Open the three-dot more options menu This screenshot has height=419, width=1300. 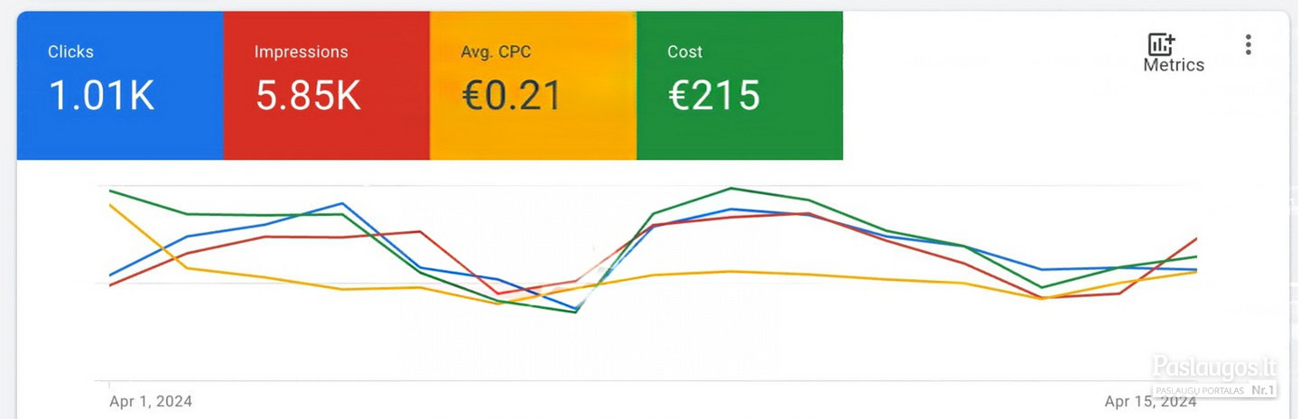coord(1248,45)
